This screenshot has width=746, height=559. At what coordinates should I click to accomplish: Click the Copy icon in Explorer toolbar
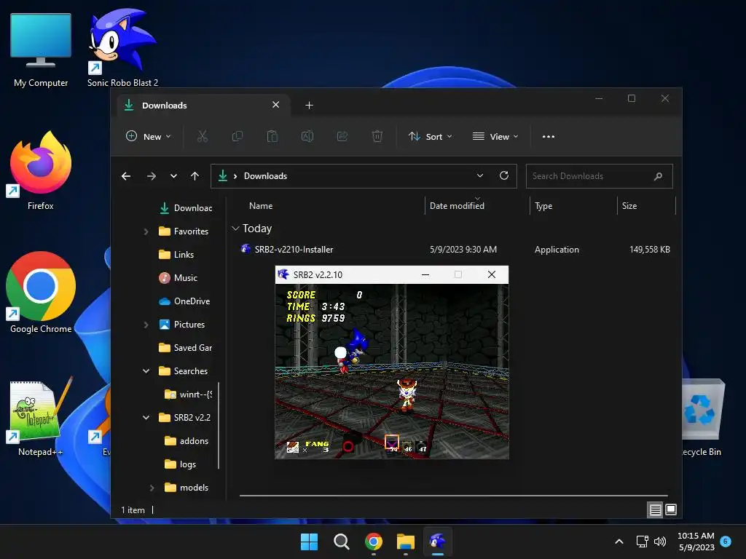pyautogui.click(x=237, y=136)
